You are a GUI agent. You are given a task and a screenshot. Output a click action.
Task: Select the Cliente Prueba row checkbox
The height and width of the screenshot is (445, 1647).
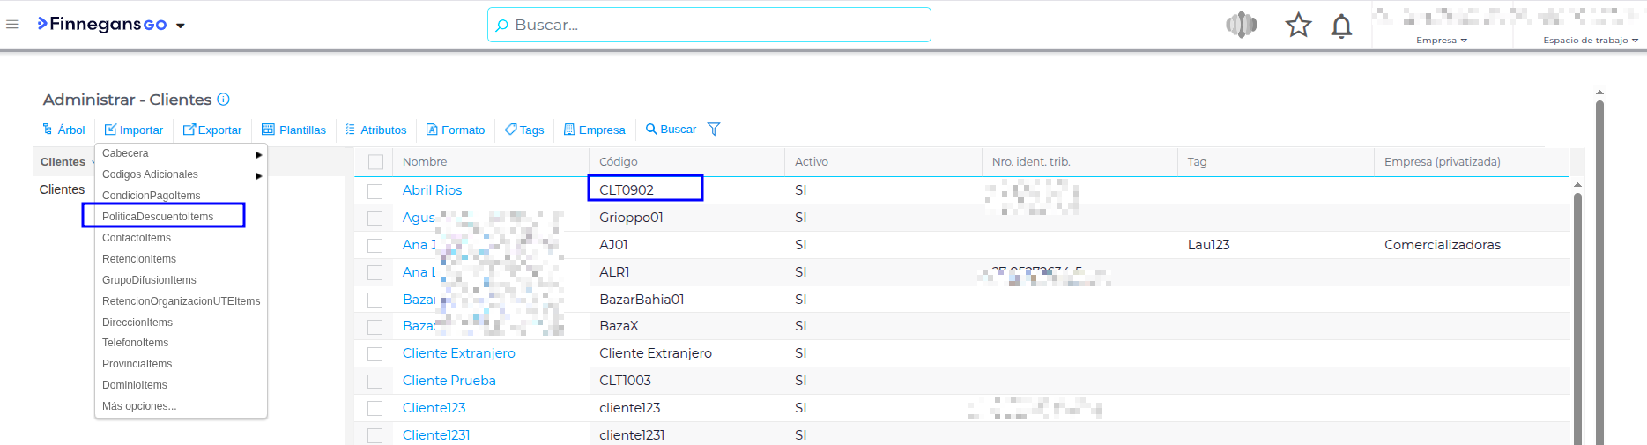pyautogui.click(x=375, y=382)
